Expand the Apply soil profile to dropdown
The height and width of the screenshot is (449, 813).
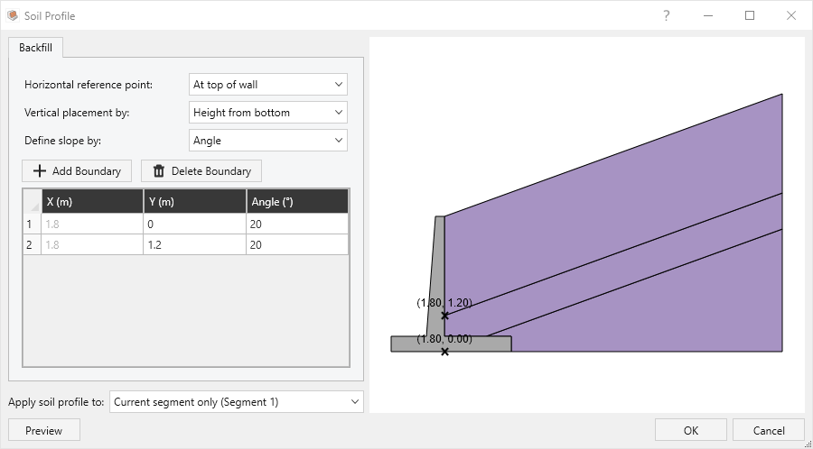[x=237, y=401]
